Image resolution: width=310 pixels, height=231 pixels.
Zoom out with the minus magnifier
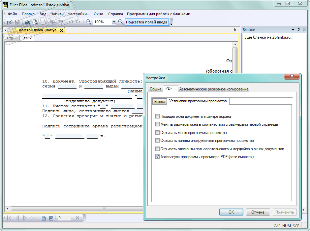88,22
